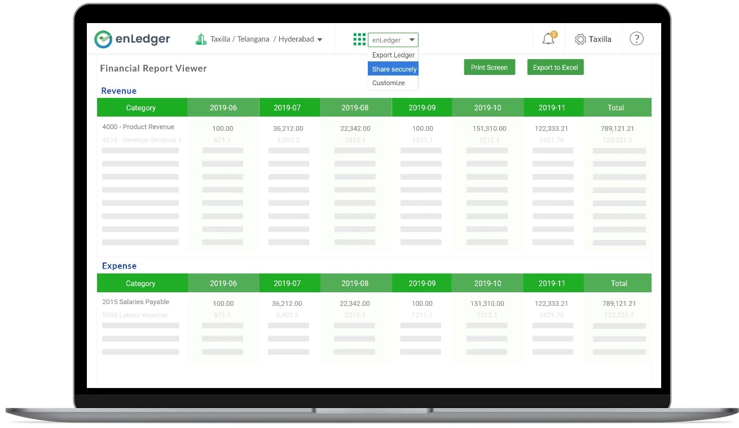739x428 pixels.
Task: Click Salaries Payable's 2019-07 value 36,212.00
Action: pyautogui.click(x=287, y=304)
